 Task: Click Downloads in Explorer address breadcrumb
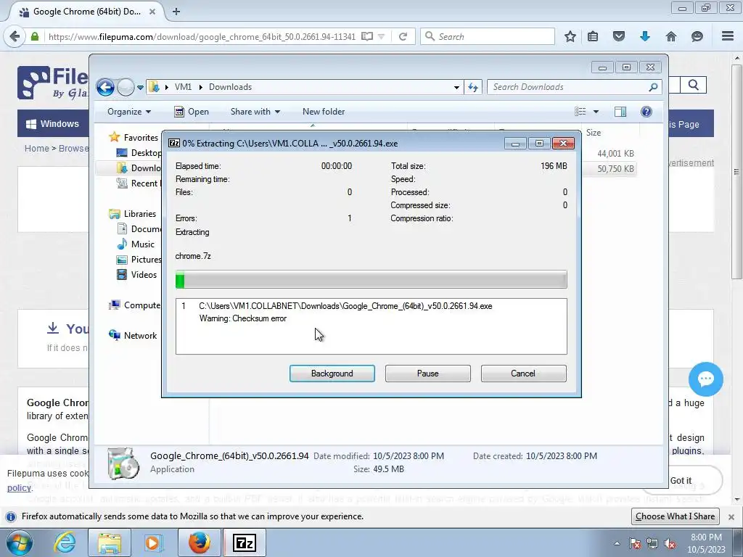click(230, 87)
